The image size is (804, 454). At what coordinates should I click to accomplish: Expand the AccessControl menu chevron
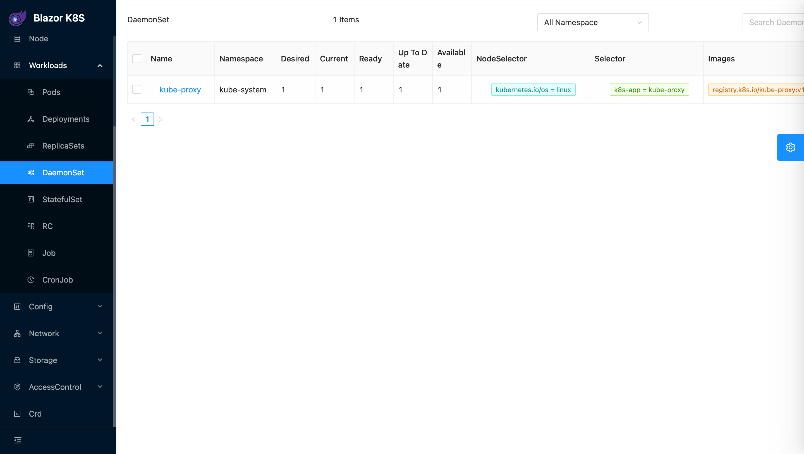[x=100, y=387]
